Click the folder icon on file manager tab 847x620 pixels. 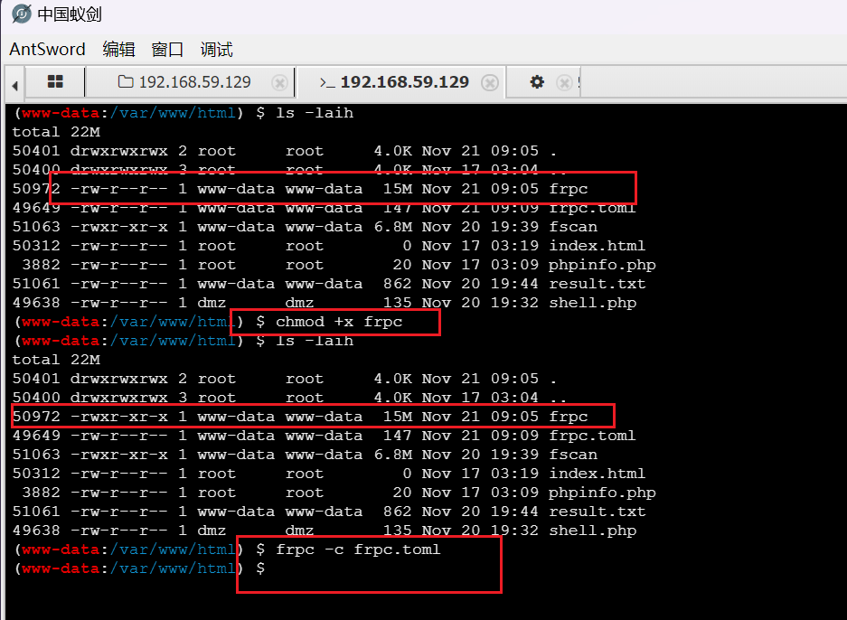click(126, 82)
